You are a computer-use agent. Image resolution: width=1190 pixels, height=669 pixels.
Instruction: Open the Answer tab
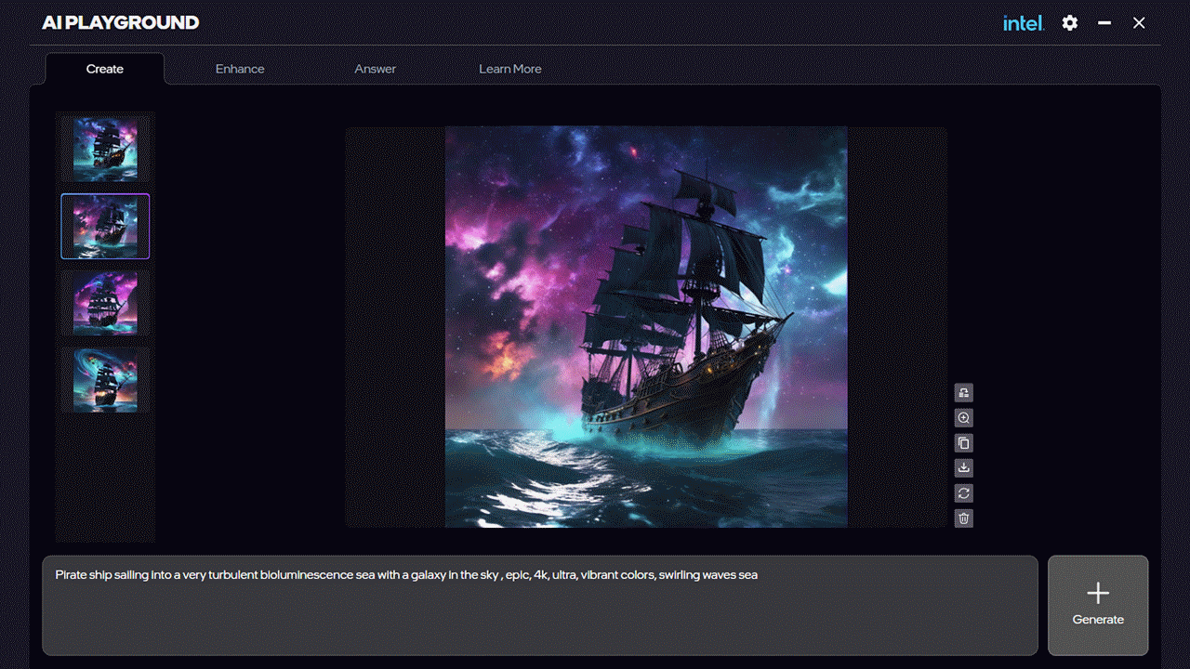pyautogui.click(x=376, y=69)
